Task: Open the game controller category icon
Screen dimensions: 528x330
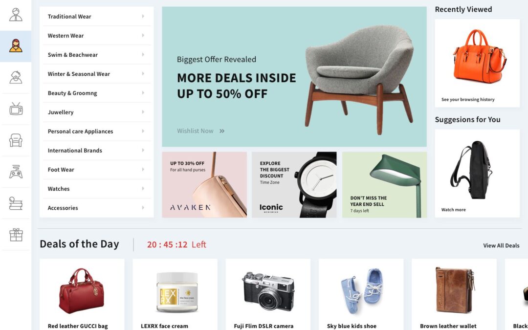Action: point(16,172)
